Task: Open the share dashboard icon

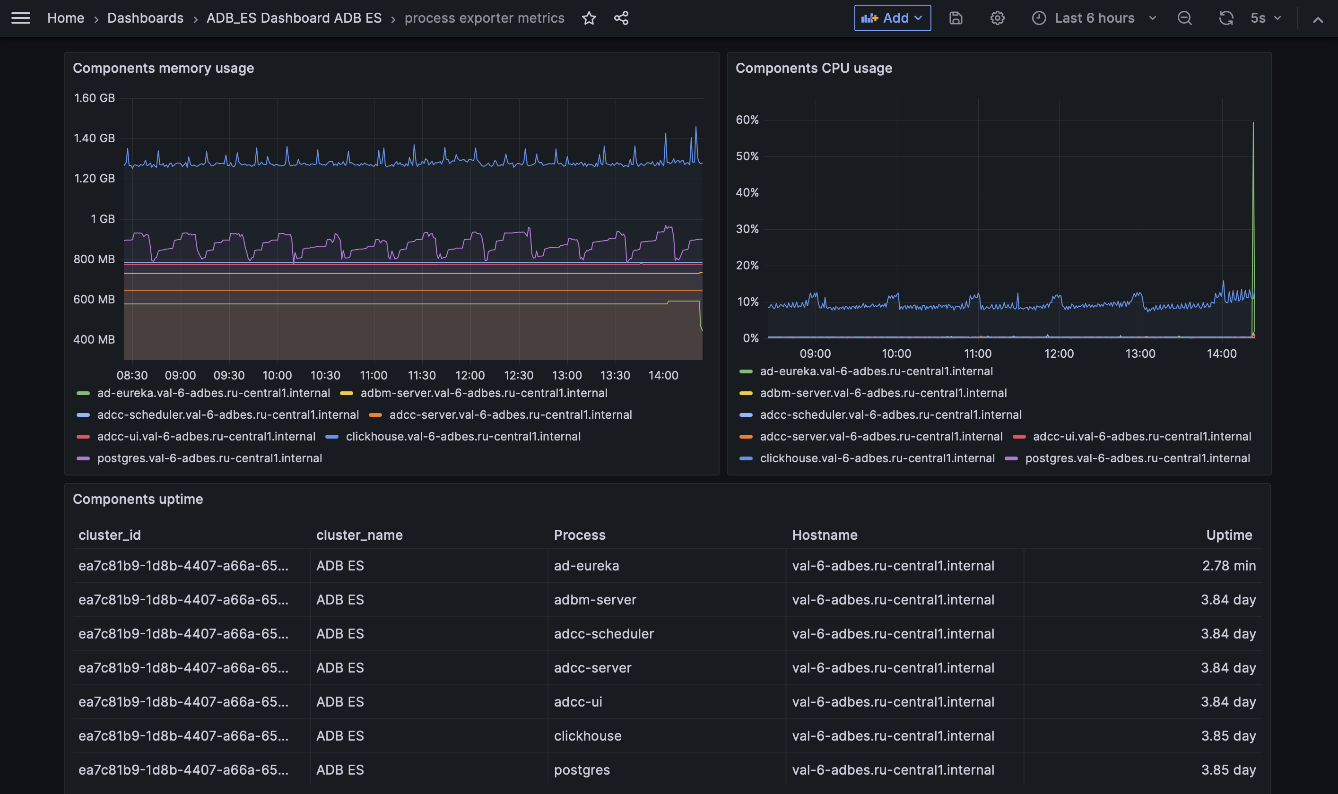Action: (621, 17)
